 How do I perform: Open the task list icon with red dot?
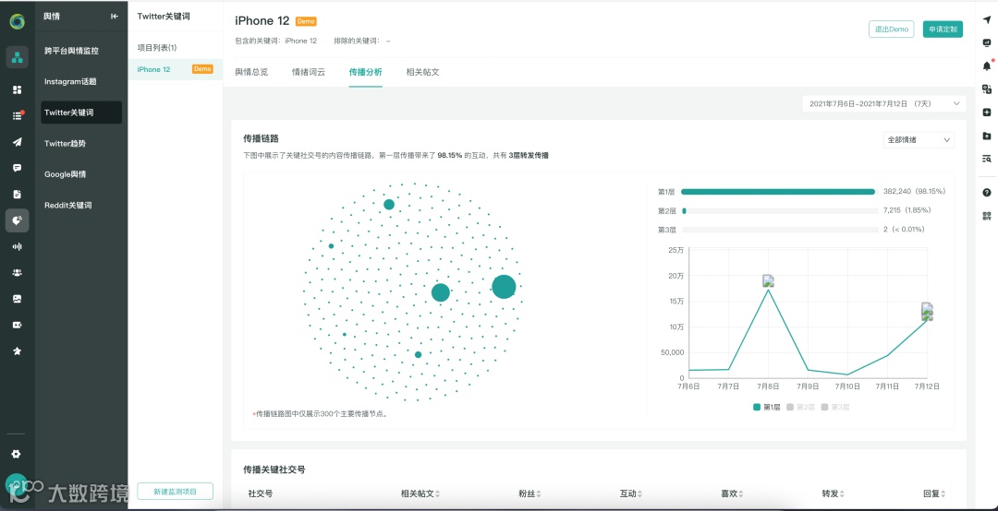[x=18, y=115]
